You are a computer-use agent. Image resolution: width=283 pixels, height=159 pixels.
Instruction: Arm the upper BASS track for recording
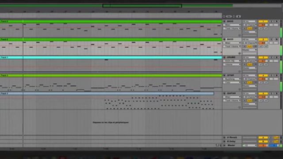(x=276, y=21)
